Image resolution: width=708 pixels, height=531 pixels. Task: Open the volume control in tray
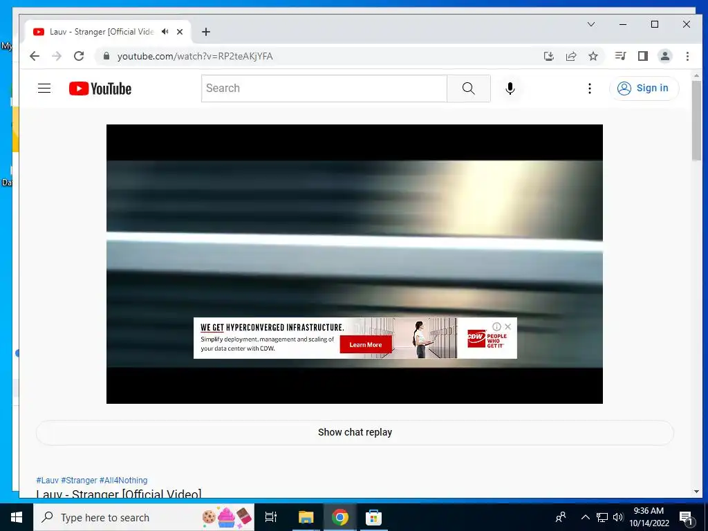(617, 517)
